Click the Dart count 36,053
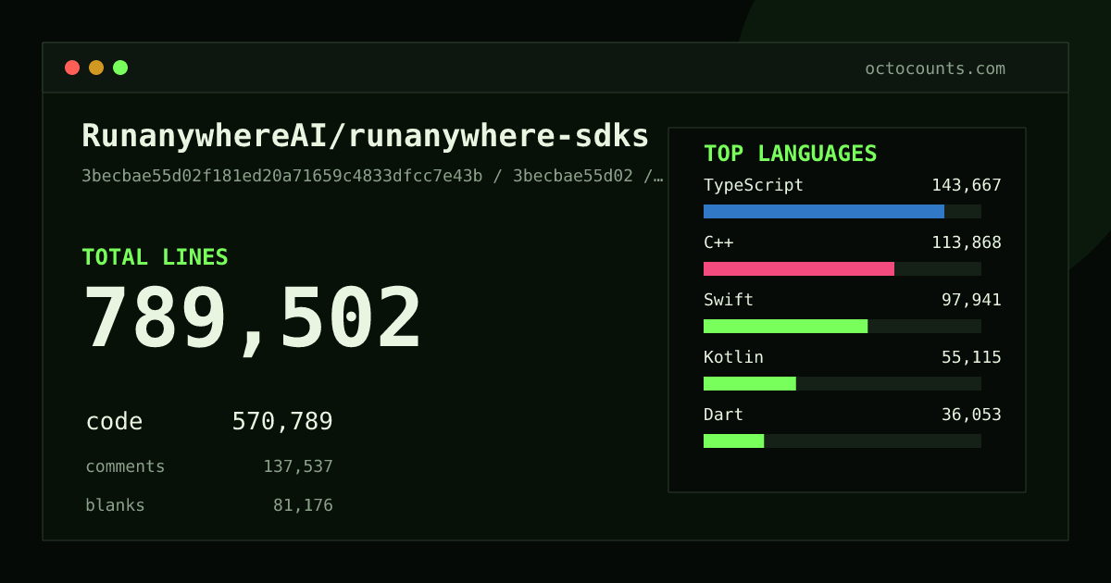Viewport: 1111px width, 583px height. (971, 415)
